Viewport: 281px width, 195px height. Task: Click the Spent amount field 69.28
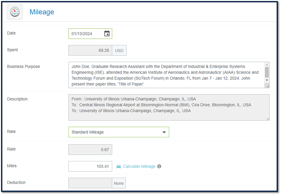pyautogui.click(x=90, y=50)
